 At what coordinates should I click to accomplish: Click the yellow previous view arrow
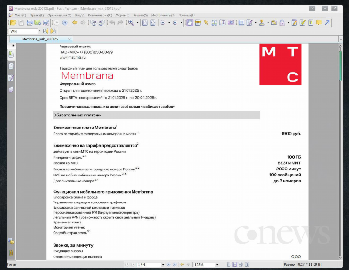74,23
